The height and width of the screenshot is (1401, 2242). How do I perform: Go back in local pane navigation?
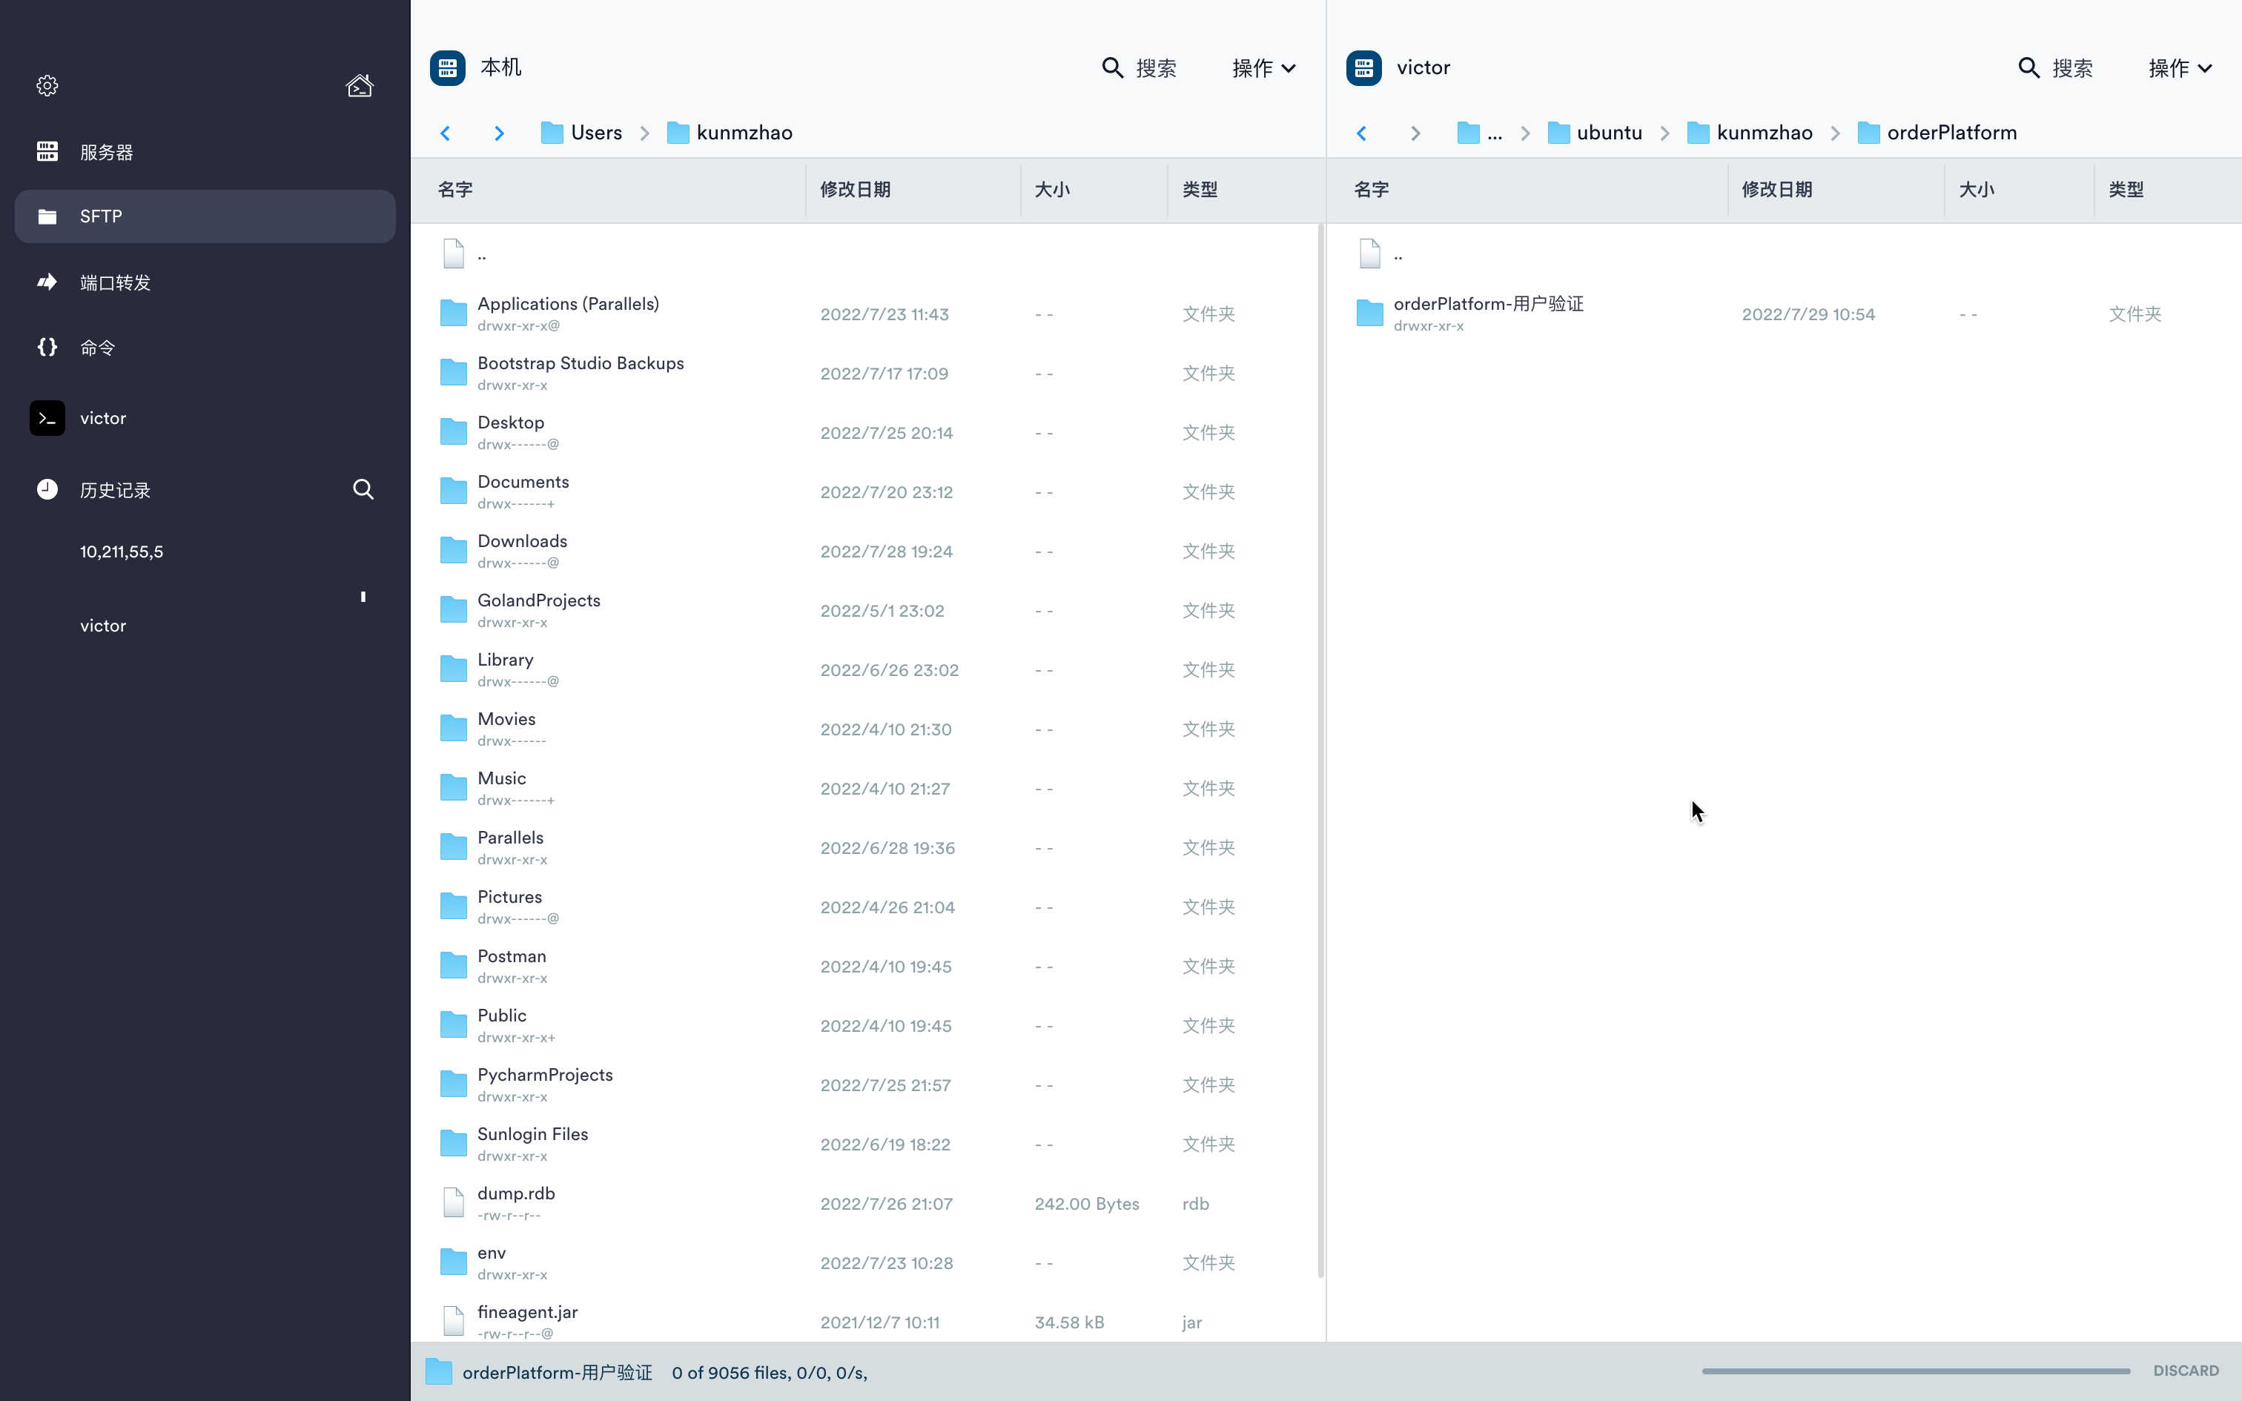point(446,133)
